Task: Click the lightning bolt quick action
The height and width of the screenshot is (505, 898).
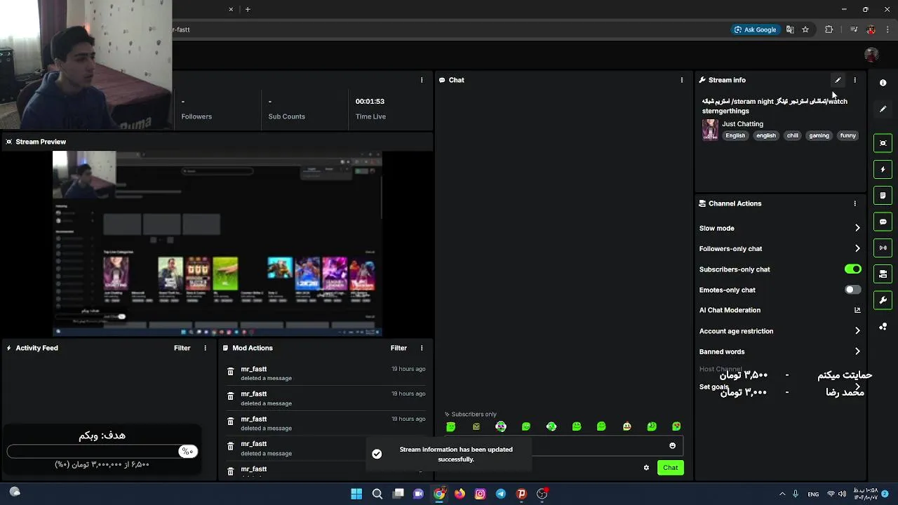Action: pyautogui.click(x=883, y=169)
